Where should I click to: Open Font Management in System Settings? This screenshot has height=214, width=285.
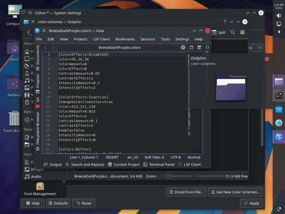click(40, 189)
